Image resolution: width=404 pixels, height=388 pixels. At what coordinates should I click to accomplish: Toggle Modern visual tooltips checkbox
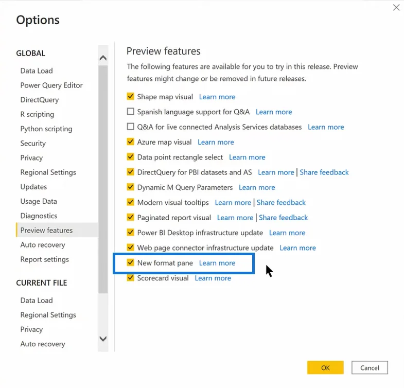coord(130,202)
